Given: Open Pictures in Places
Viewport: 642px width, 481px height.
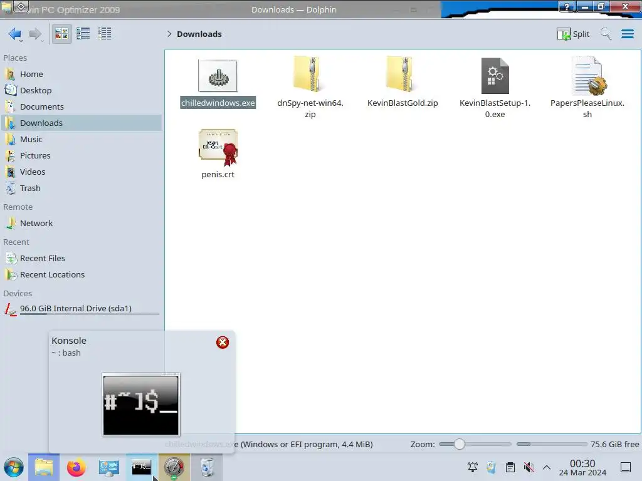Looking at the screenshot, I should pos(82,156).
